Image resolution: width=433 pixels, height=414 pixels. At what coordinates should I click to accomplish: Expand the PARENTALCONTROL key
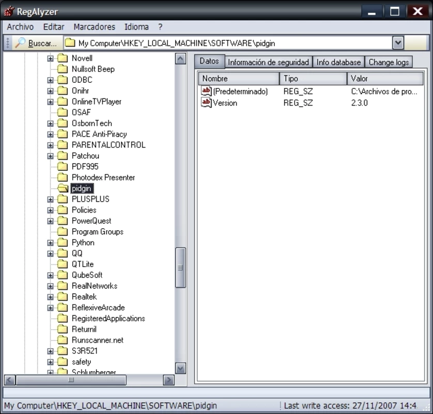click(50, 145)
